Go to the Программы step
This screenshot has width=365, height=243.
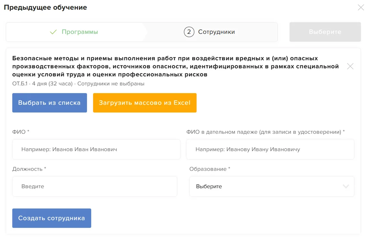pyautogui.click(x=74, y=32)
